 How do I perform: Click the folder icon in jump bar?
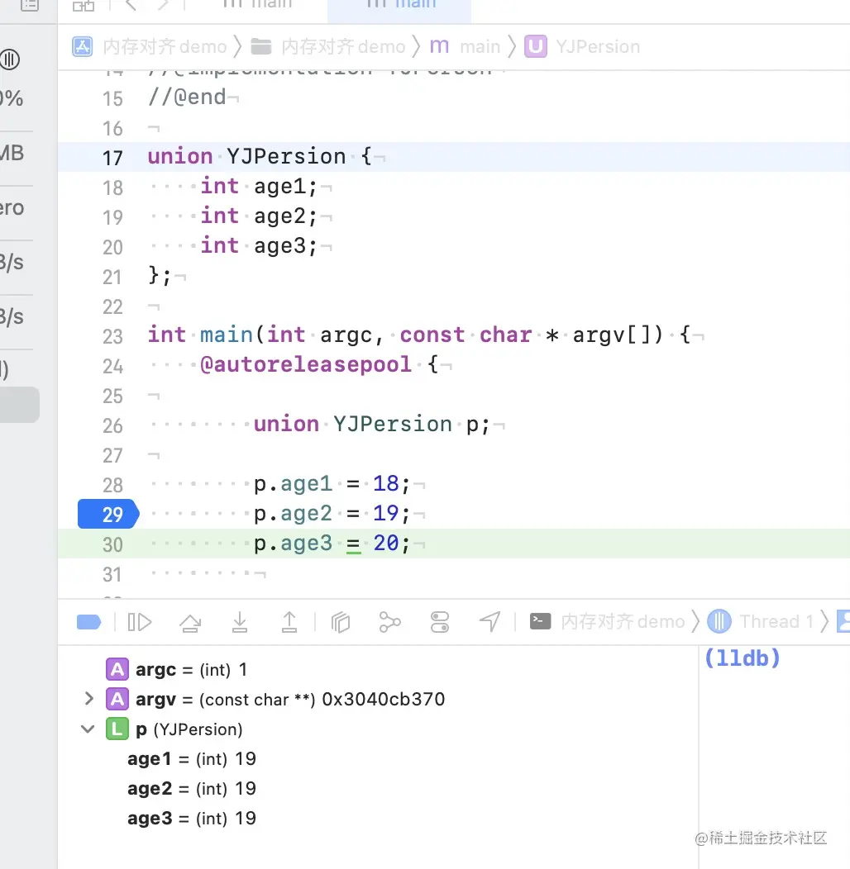[260, 46]
